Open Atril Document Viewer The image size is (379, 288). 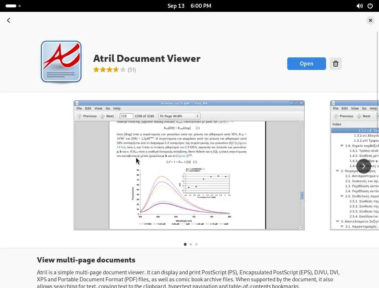(306, 64)
